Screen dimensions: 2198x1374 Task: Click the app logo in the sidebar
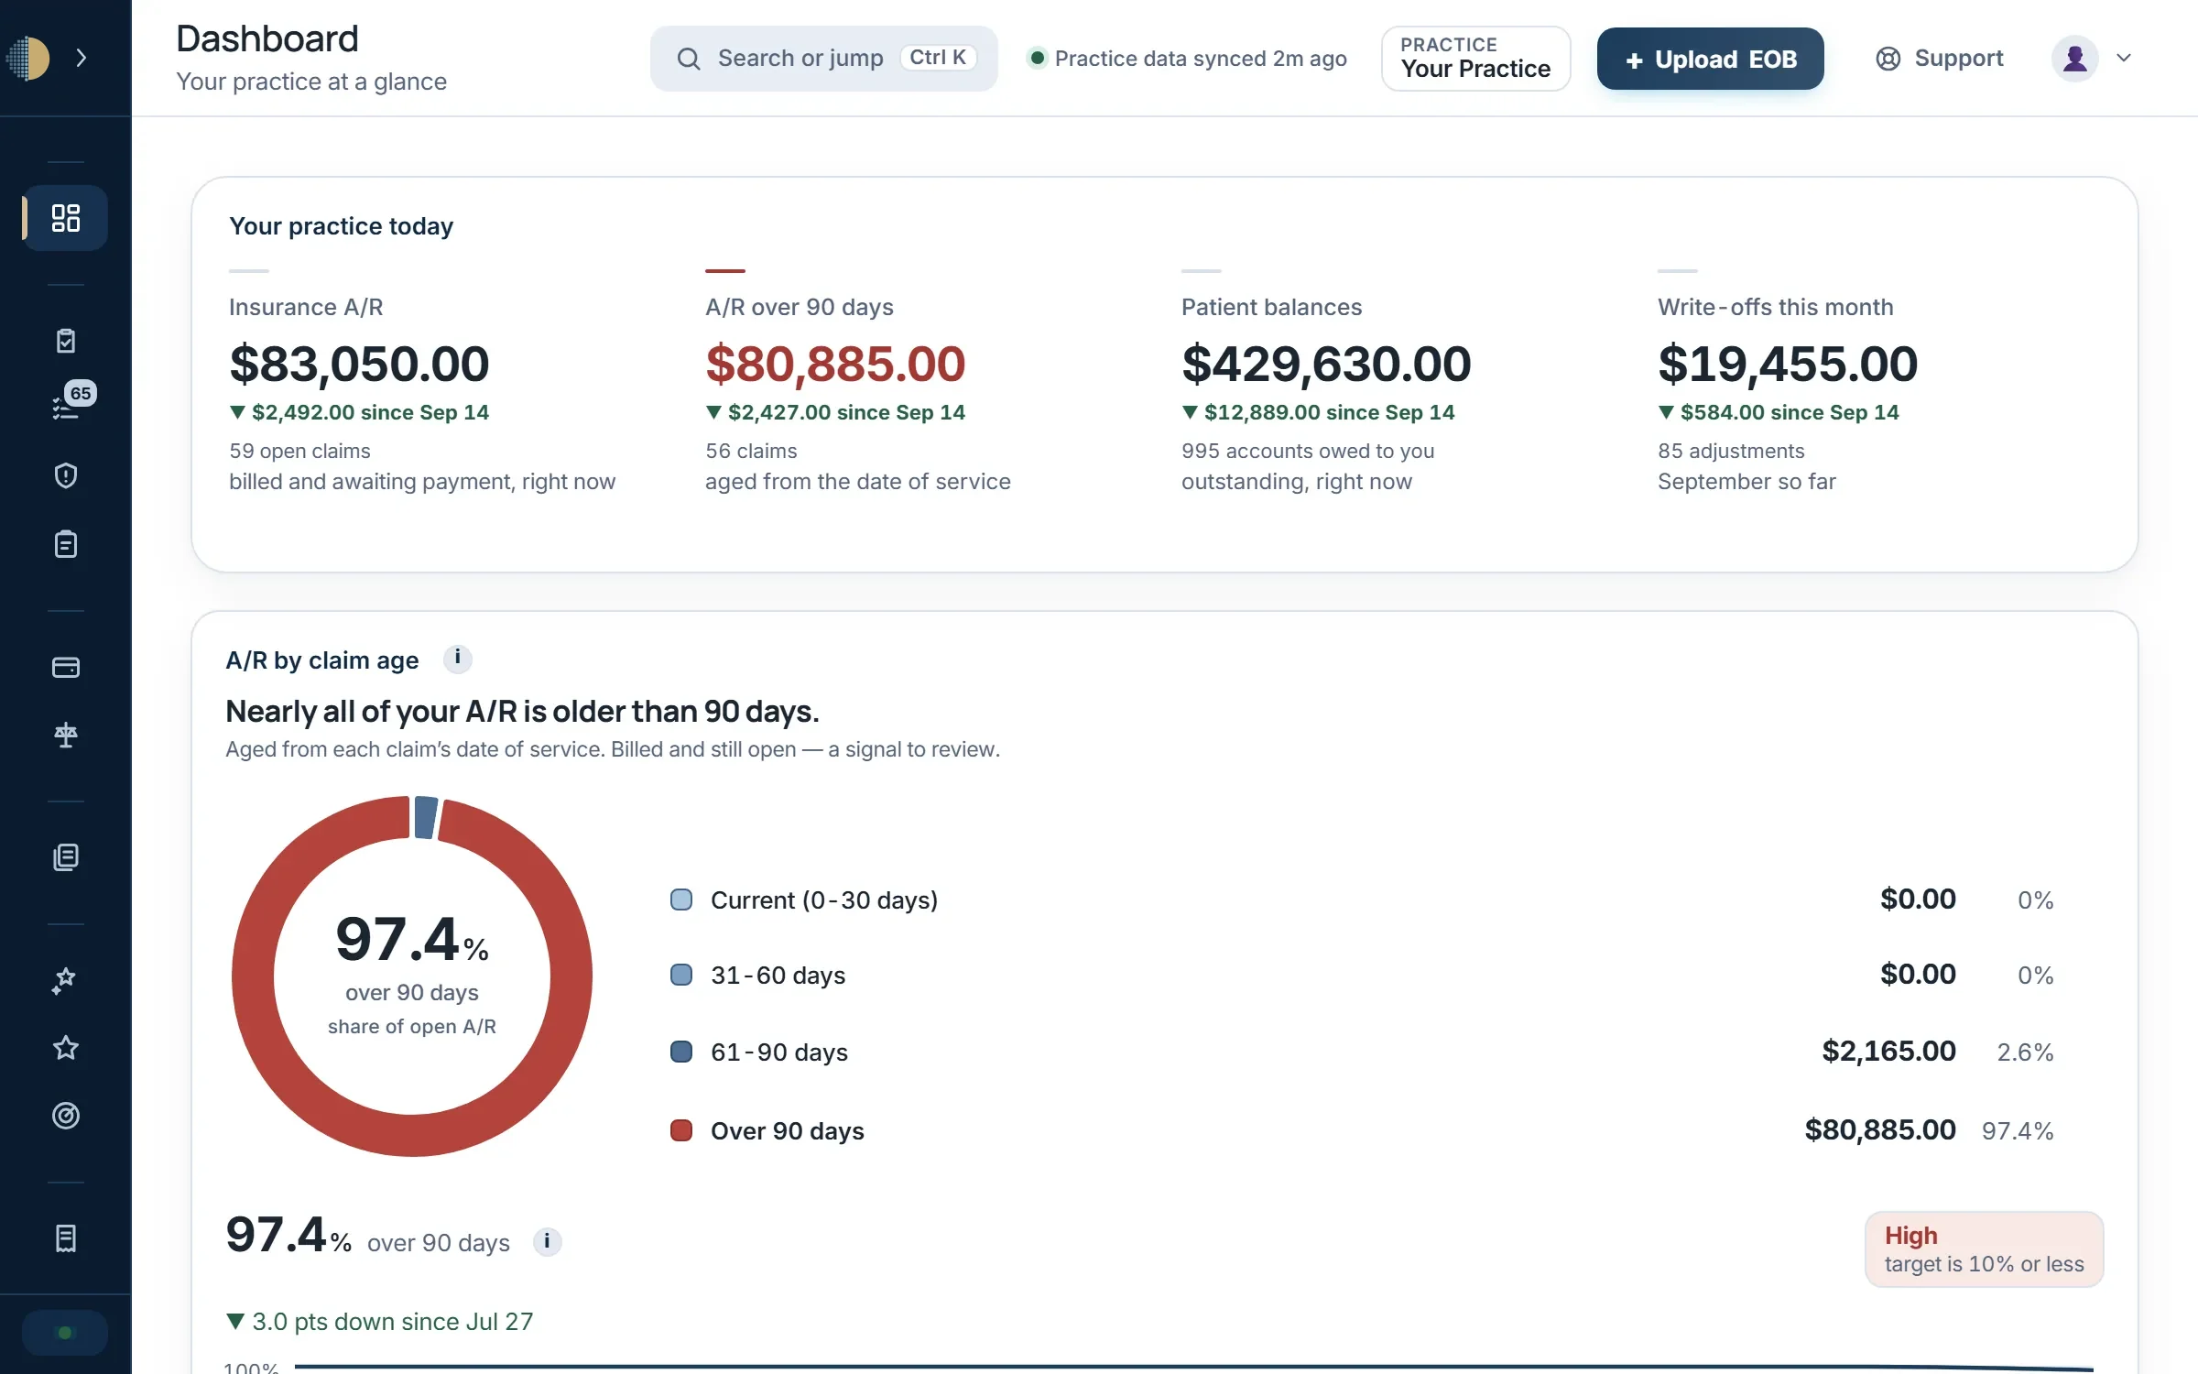28,59
